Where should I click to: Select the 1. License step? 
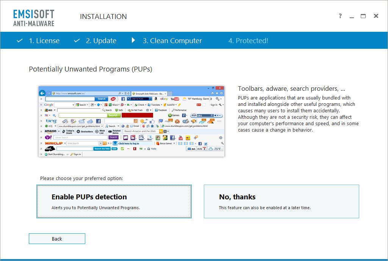(x=44, y=40)
